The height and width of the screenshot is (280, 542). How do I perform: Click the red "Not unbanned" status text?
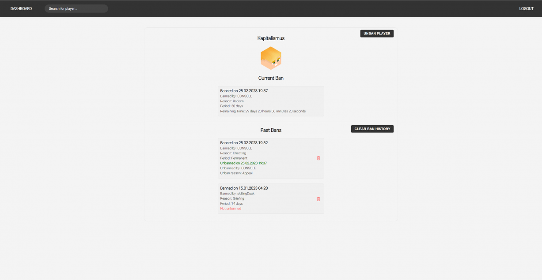click(231, 209)
